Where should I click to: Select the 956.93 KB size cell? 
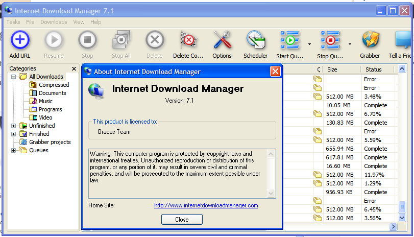click(x=339, y=192)
